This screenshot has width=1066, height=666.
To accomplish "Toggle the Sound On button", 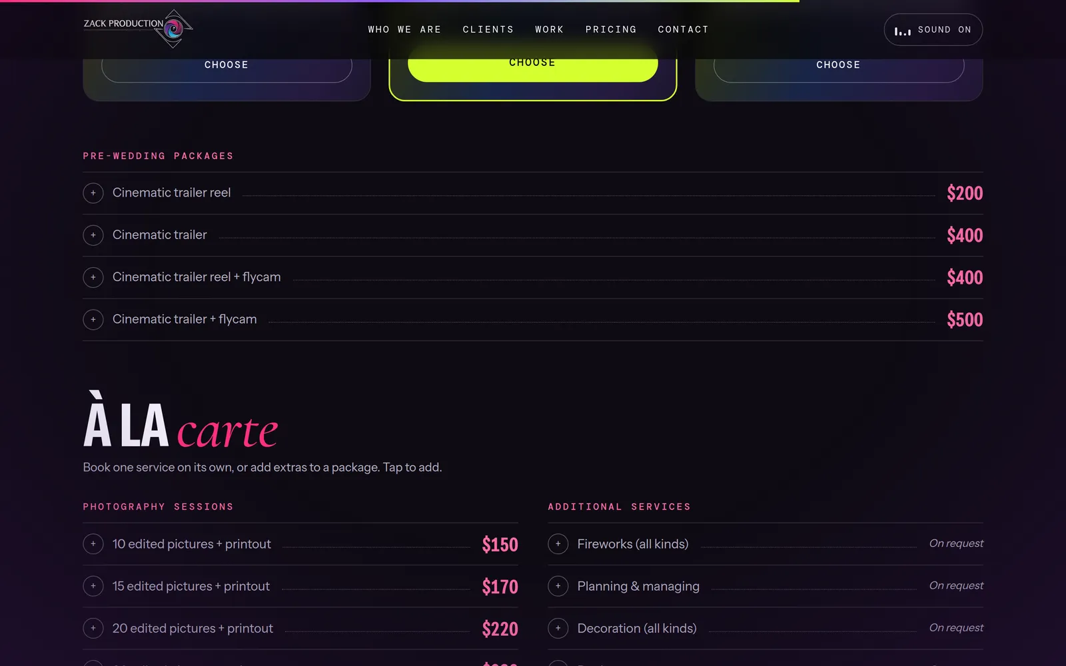I will (x=933, y=30).
